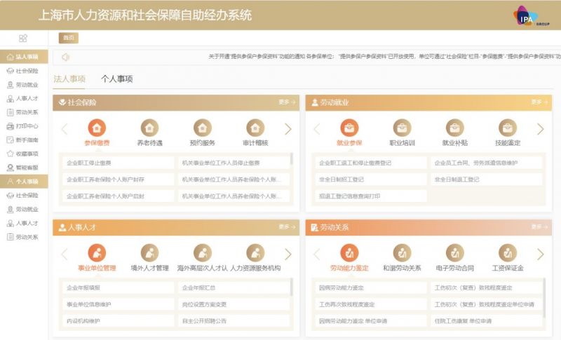Open the 和谐劳动关系 icon

click(402, 253)
